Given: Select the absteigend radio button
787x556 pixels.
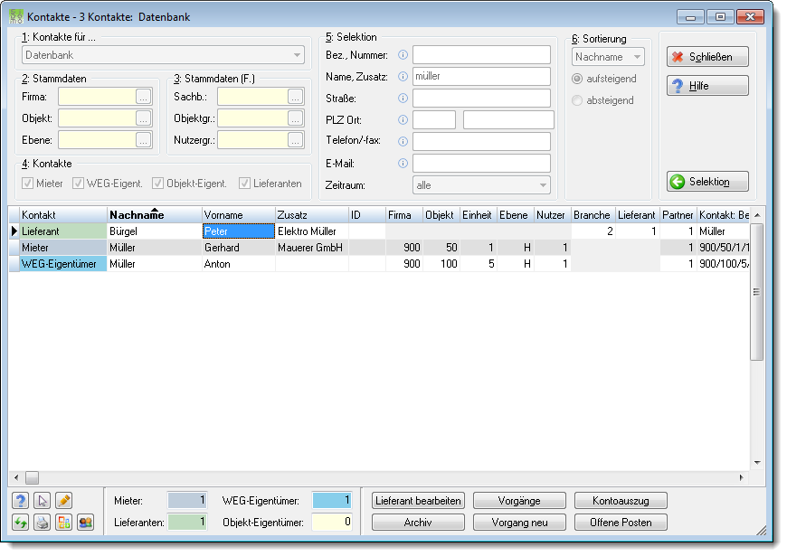Looking at the screenshot, I should pos(577,100).
